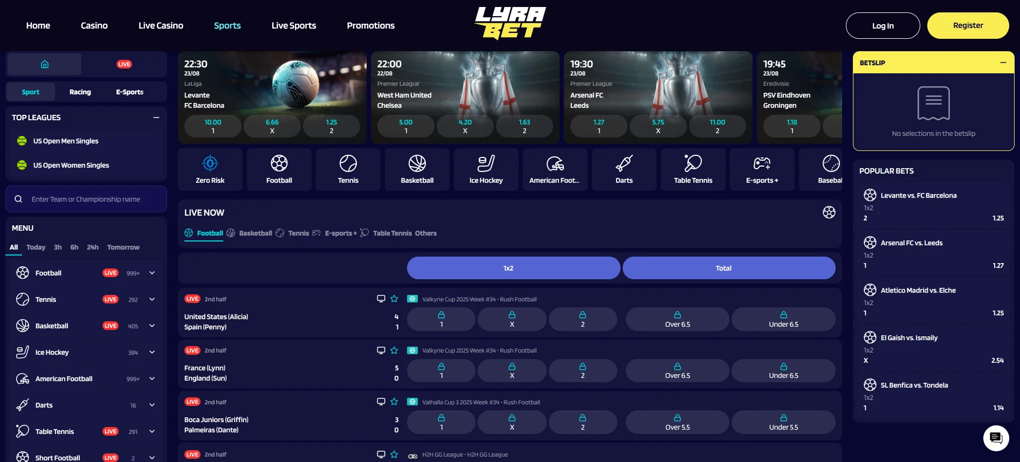Bet 1.63 on Chelsea win

525,126
